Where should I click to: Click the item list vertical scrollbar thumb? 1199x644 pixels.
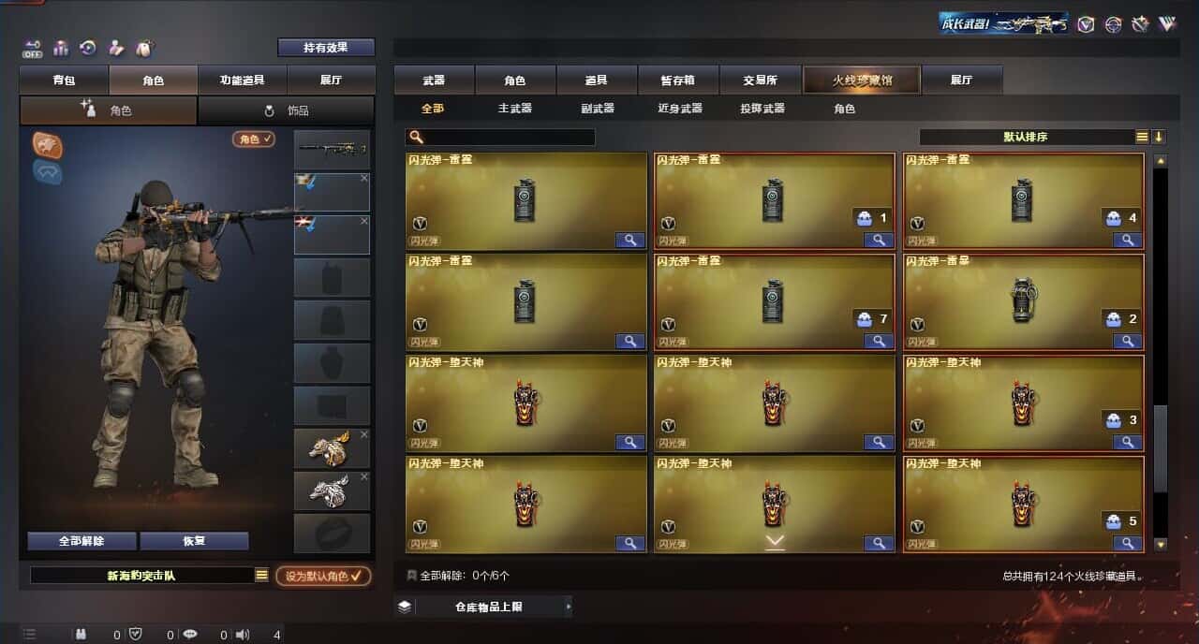[1161, 447]
